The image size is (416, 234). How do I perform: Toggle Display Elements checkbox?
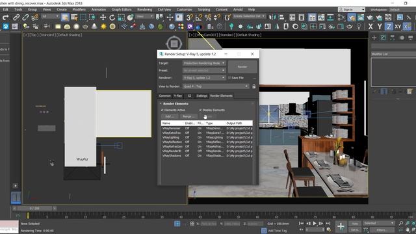click(200, 110)
